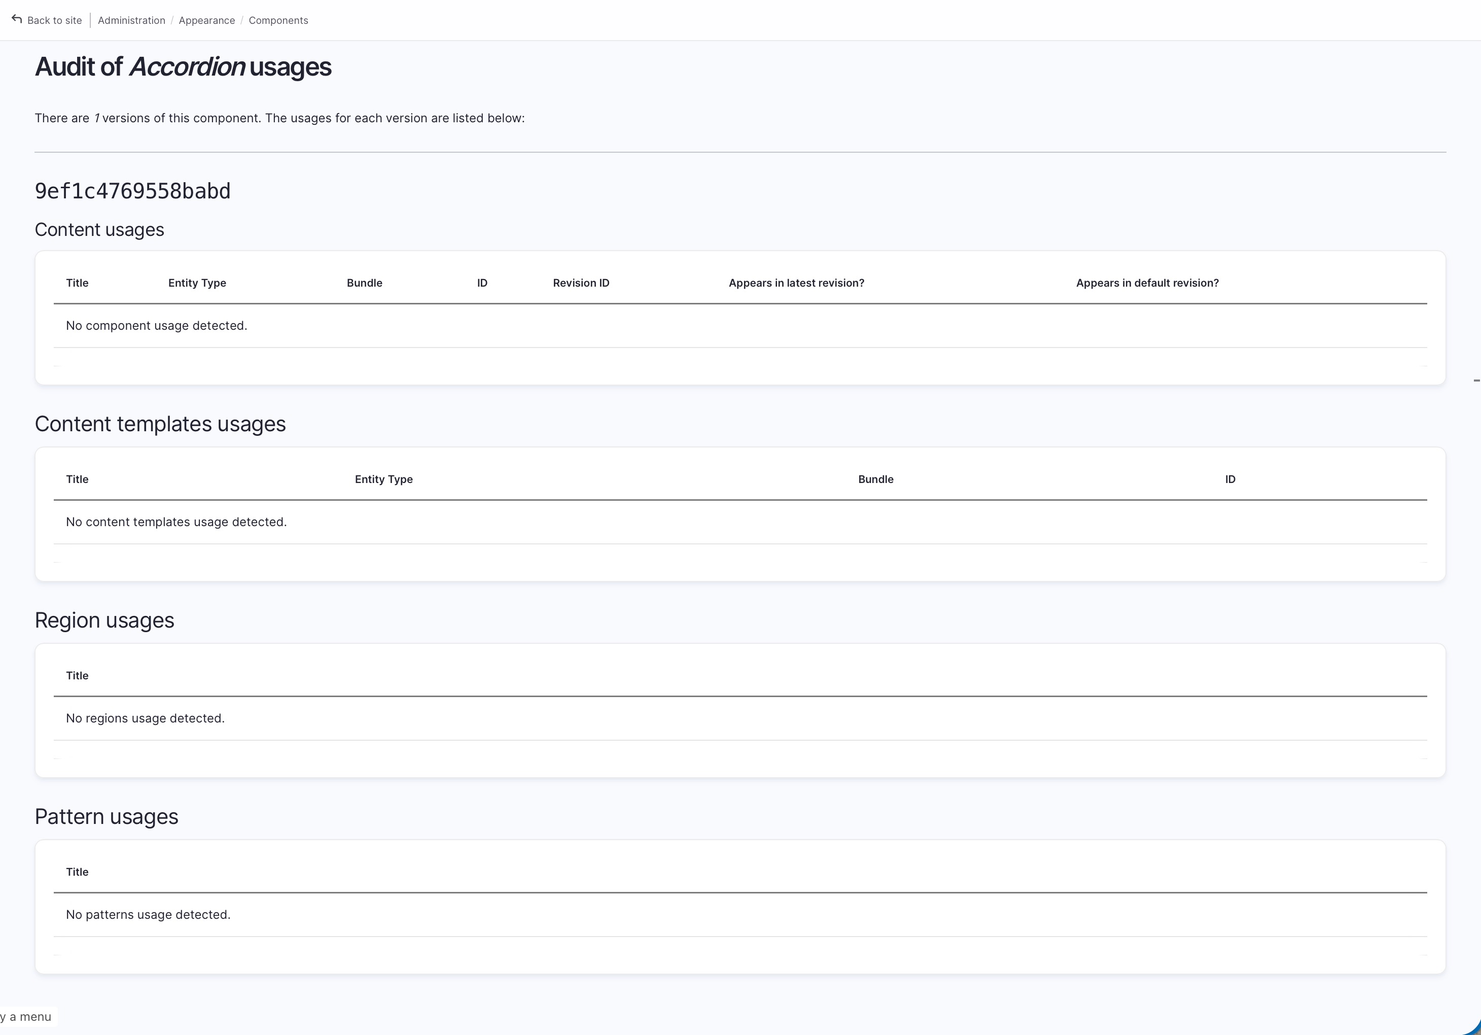Click the Title header in Pattern usages
This screenshot has width=1481, height=1035.
[x=78, y=872]
